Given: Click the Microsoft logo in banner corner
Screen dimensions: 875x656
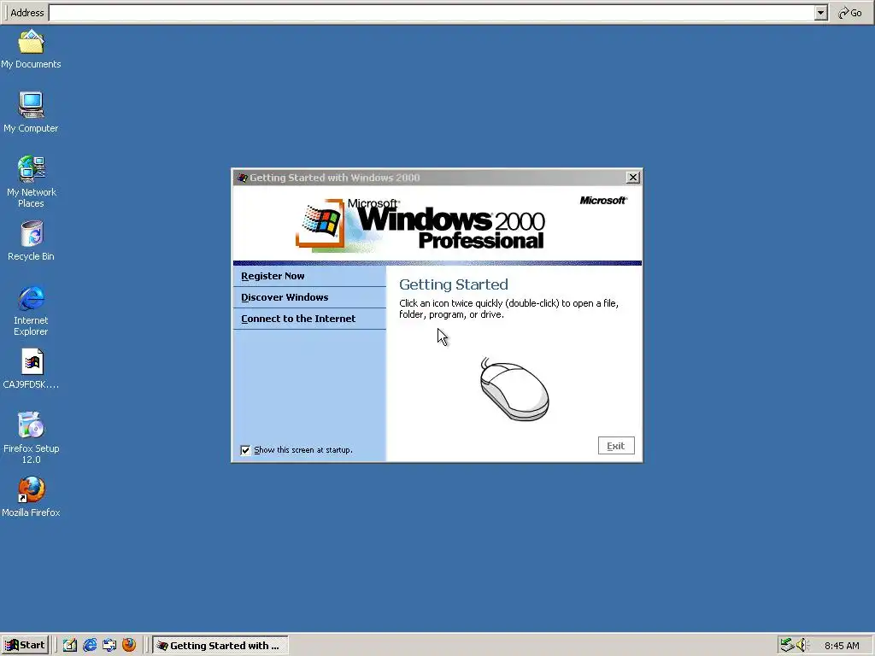Looking at the screenshot, I should click(603, 200).
